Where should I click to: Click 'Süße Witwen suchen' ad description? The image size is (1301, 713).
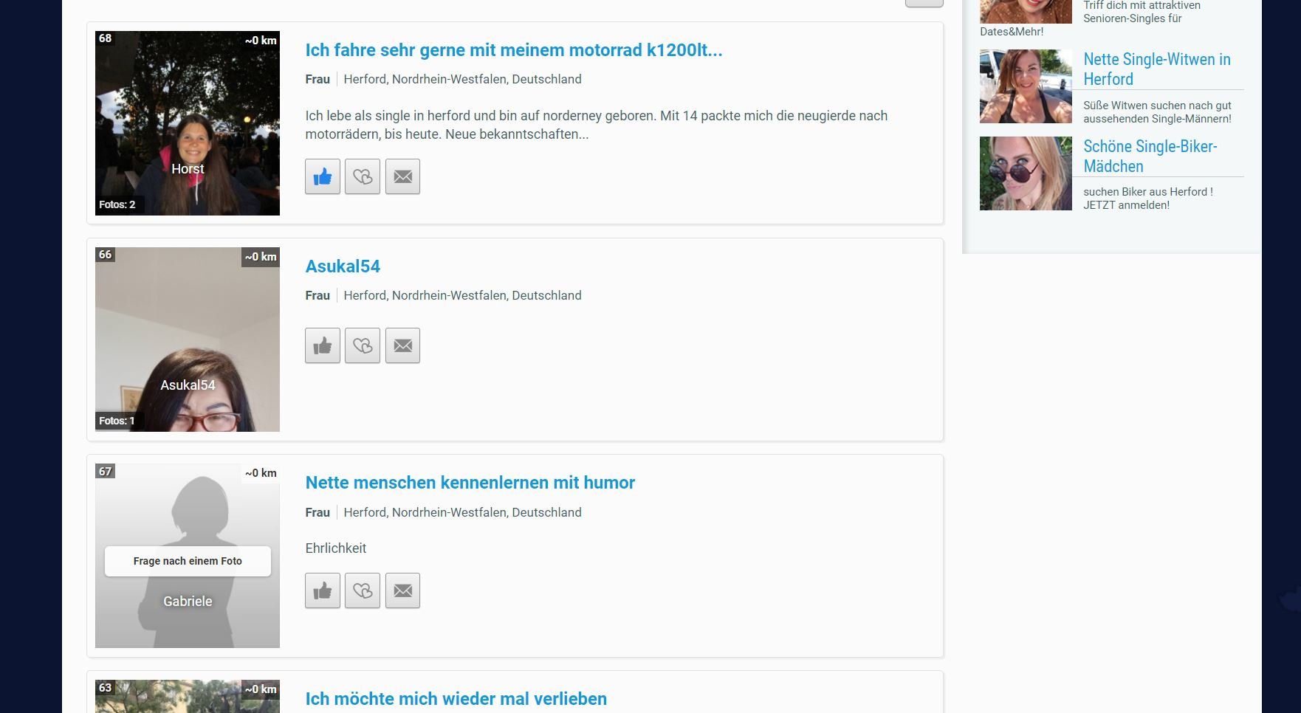pos(1157,112)
